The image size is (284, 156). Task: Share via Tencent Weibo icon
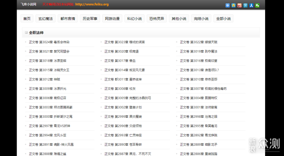(245, 6)
